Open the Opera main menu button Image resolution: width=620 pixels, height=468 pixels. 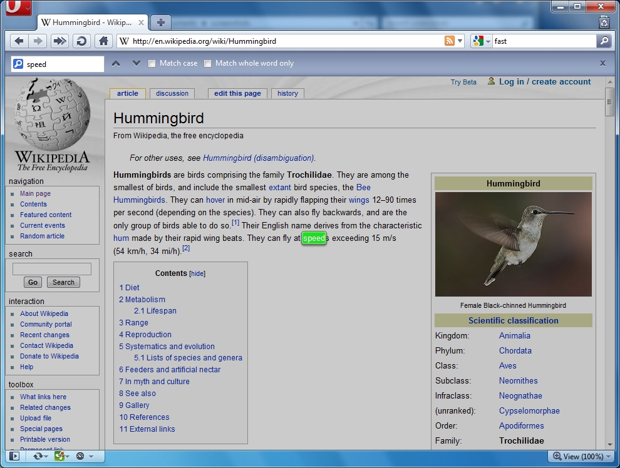(x=19, y=8)
